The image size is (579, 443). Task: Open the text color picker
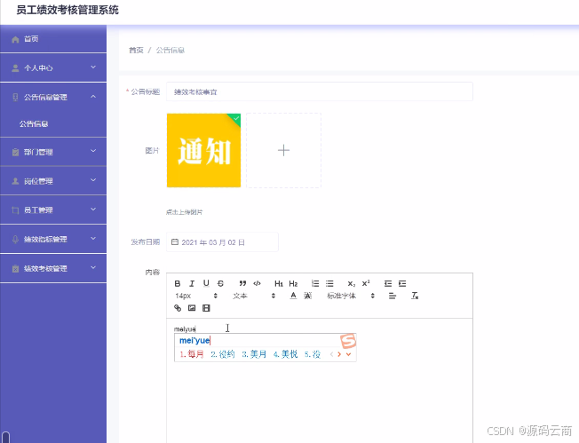pyautogui.click(x=293, y=296)
